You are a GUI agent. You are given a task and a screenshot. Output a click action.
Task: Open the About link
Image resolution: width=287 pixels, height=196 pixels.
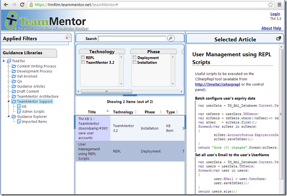(x=266, y=28)
